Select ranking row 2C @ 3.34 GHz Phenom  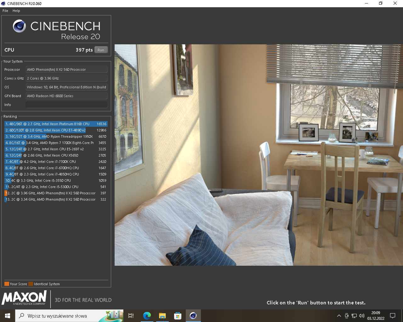click(x=56, y=199)
